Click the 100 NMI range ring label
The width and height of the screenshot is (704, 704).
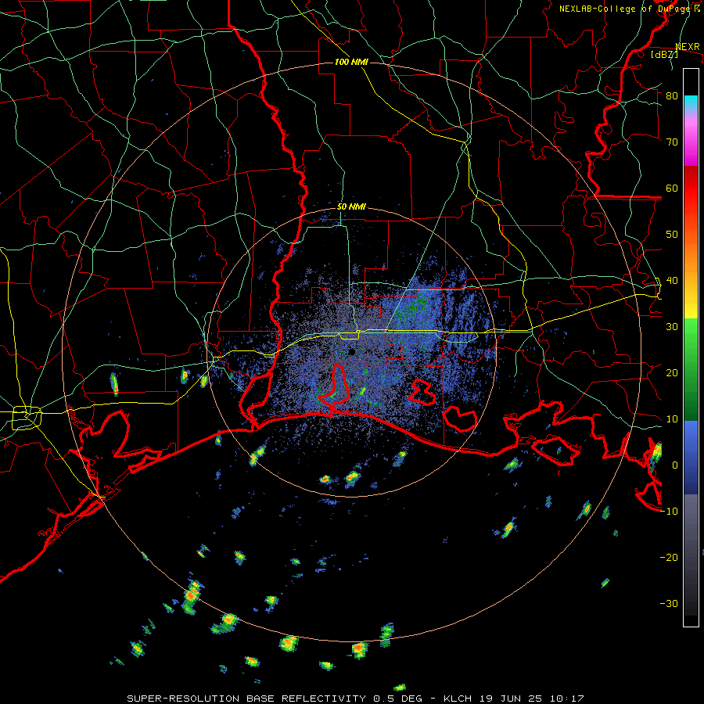coord(351,62)
